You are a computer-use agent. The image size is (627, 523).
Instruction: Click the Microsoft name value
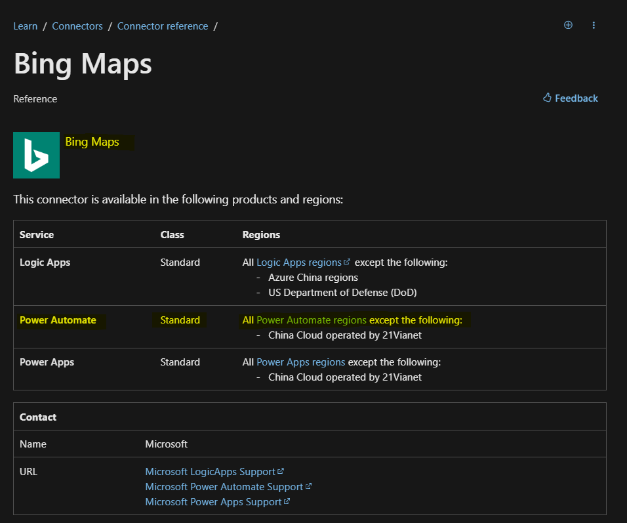click(x=167, y=444)
